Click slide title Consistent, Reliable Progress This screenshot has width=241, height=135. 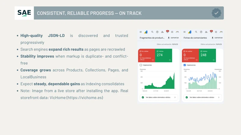(x=89, y=13)
